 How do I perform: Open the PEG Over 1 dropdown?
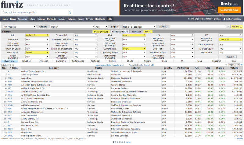click(x=134, y=35)
